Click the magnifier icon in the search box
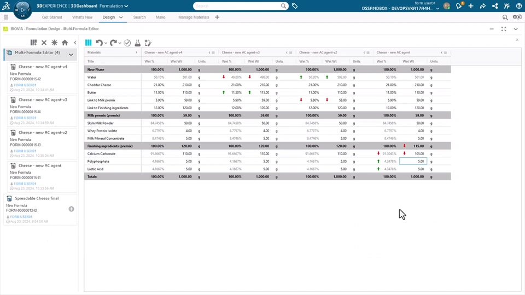Image resolution: width=525 pixels, height=295 pixels. [284, 6]
